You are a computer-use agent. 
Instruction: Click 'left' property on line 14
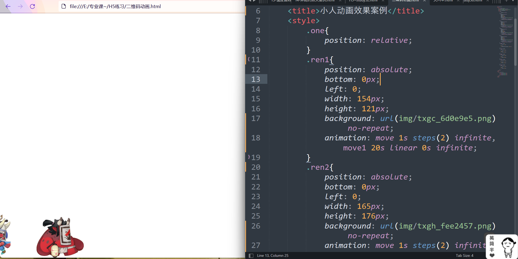point(334,89)
